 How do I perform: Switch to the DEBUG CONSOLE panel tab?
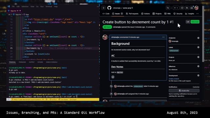click(x=52, y=62)
